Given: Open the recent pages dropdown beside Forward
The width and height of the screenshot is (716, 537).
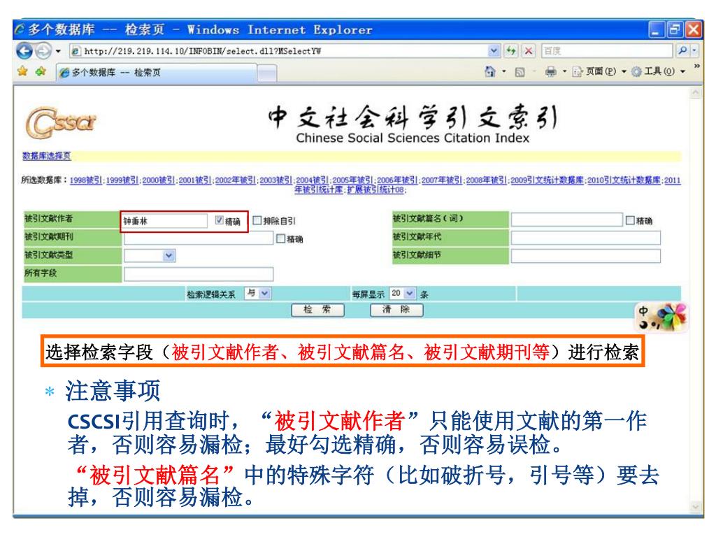Looking at the screenshot, I should [58, 51].
